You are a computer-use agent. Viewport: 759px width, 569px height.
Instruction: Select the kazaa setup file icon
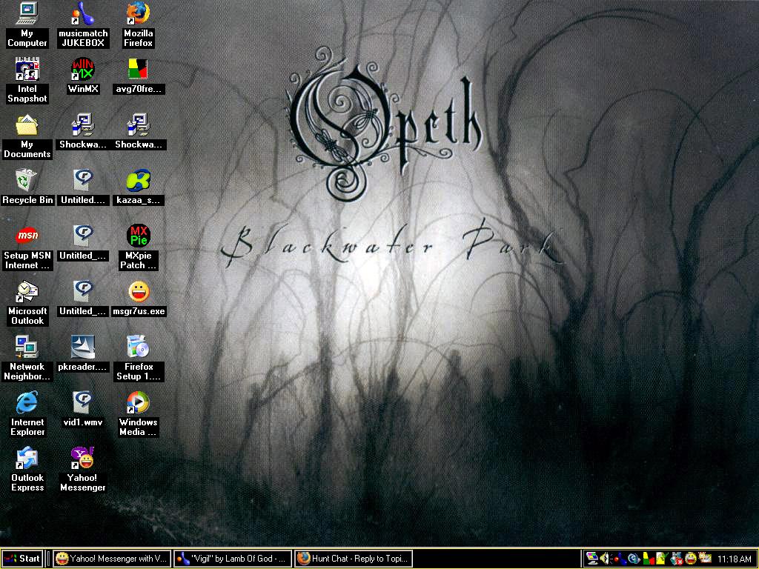tap(138, 180)
